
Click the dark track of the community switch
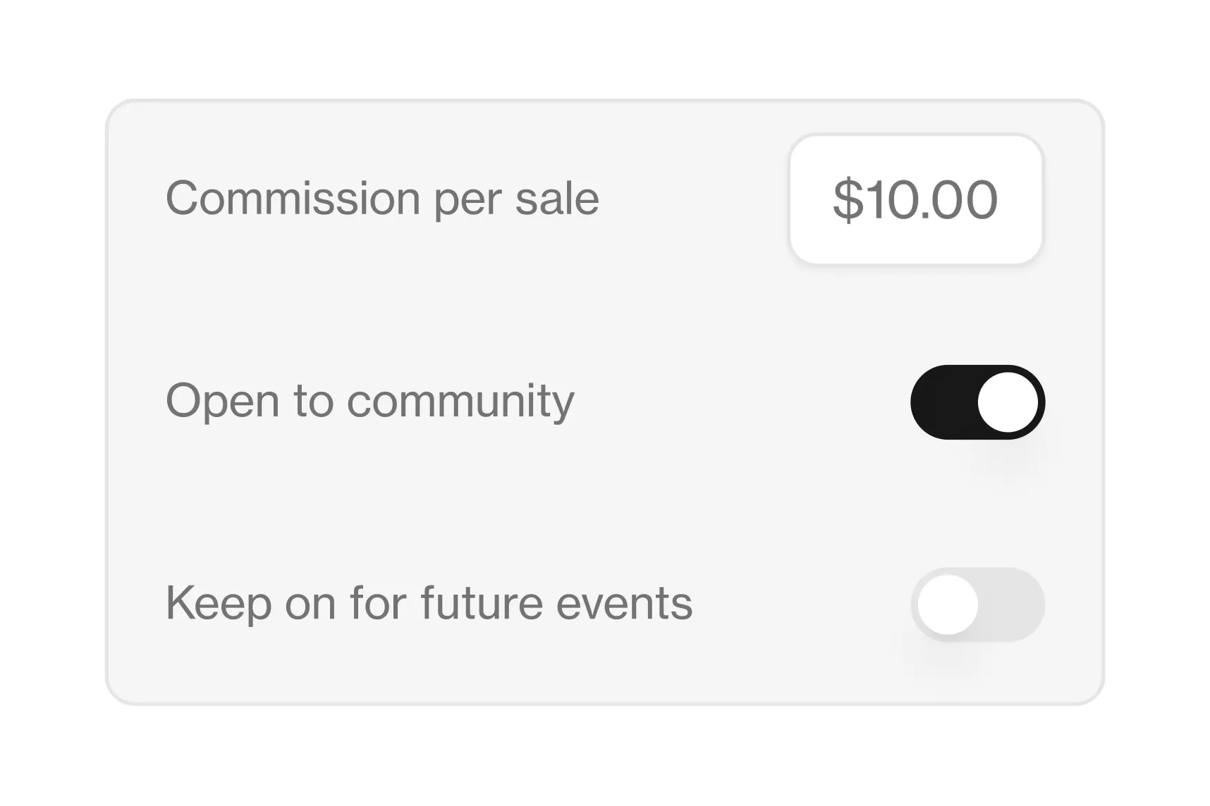pyautogui.click(x=941, y=402)
